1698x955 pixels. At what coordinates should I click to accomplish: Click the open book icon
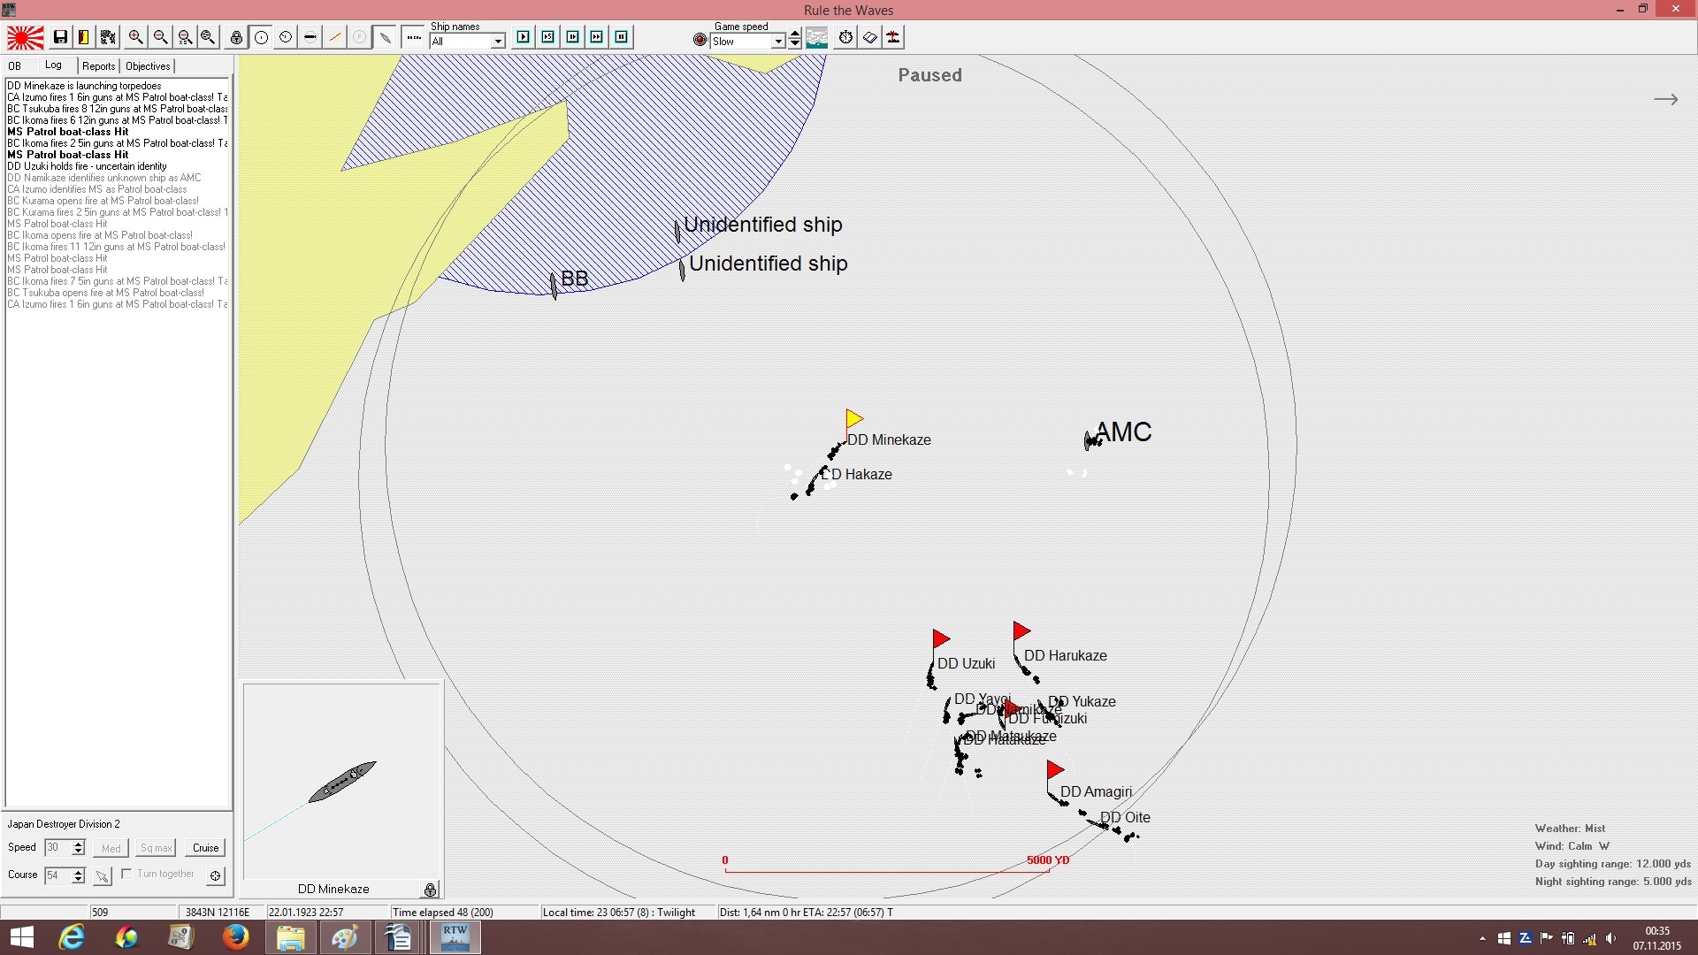(870, 37)
